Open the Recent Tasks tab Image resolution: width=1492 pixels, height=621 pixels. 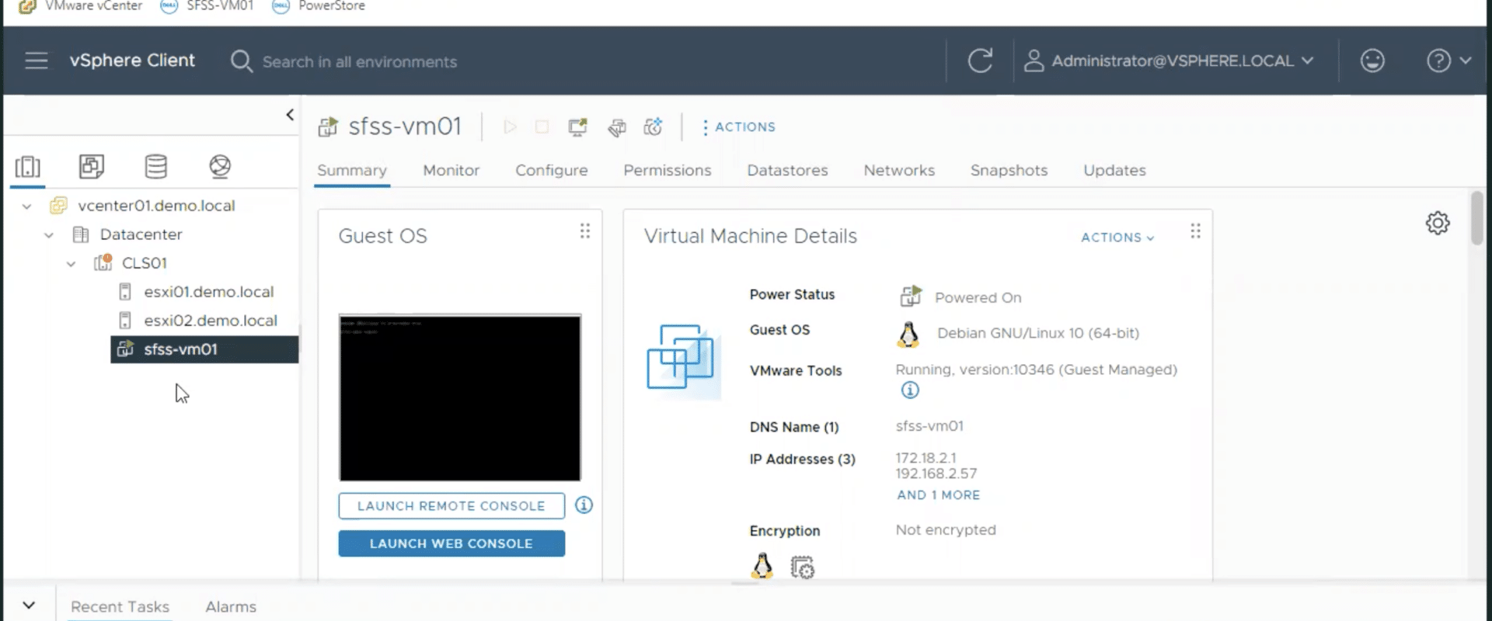(x=120, y=607)
